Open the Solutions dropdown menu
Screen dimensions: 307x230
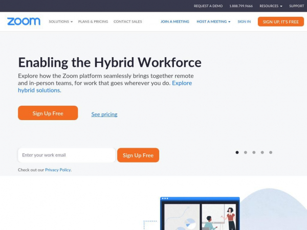click(61, 21)
